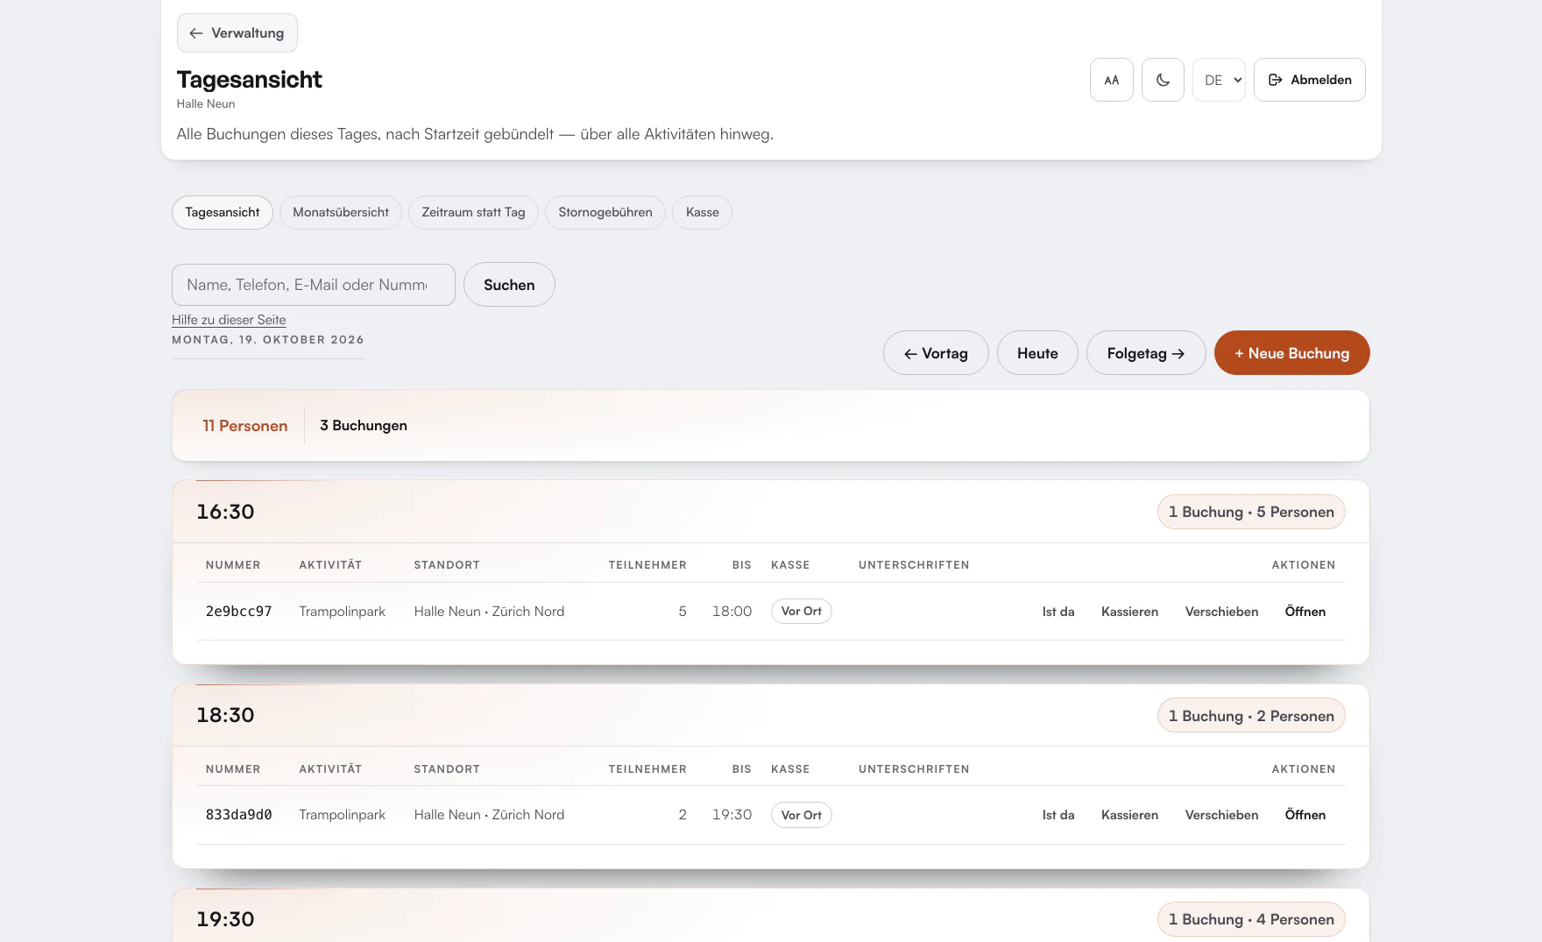Focus the name/phone search field
1542x942 pixels.
(x=314, y=285)
